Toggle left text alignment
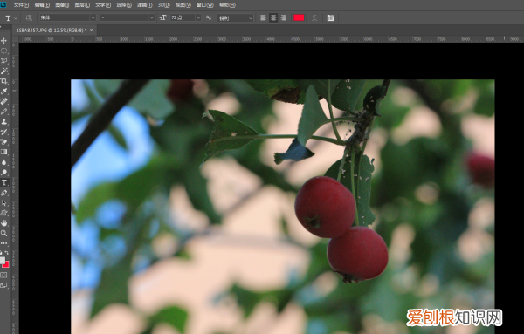The width and height of the screenshot is (524, 334). [263, 17]
